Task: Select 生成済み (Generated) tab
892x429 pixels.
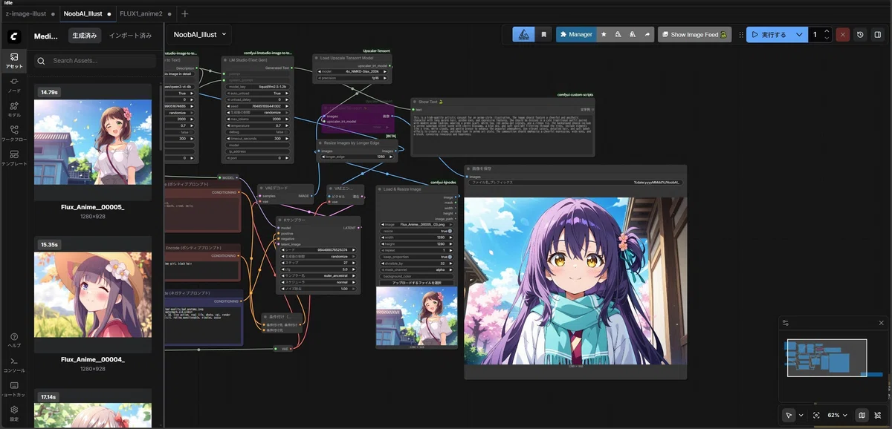Action: point(84,36)
